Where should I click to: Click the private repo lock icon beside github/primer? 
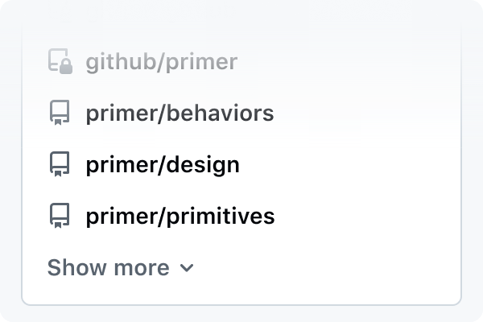point(60,62)
